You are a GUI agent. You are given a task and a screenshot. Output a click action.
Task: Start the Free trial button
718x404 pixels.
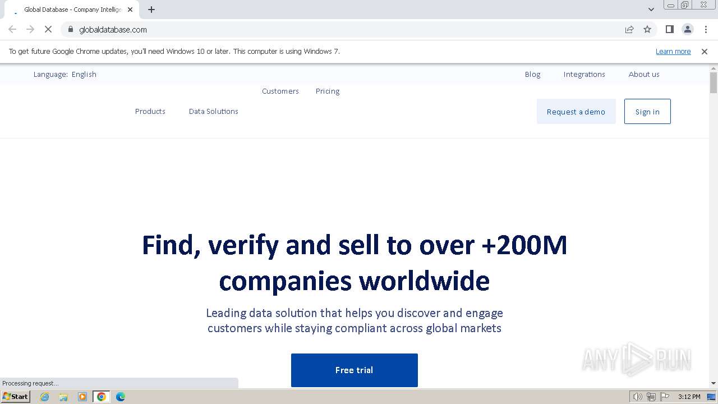coord(355,370)
